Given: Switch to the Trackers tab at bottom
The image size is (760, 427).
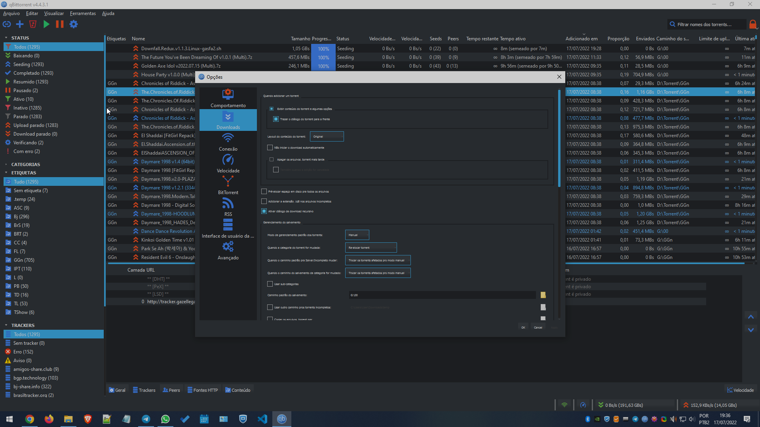Looking at the screenshot, I should 144,390.
